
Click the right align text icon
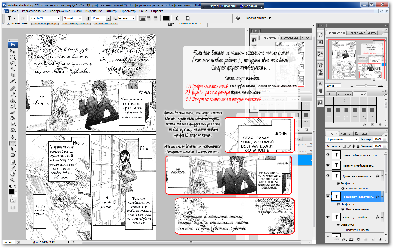point(155,18)
